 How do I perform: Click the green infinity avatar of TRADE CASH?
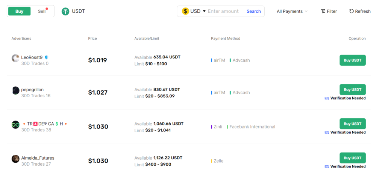(15, 125)
